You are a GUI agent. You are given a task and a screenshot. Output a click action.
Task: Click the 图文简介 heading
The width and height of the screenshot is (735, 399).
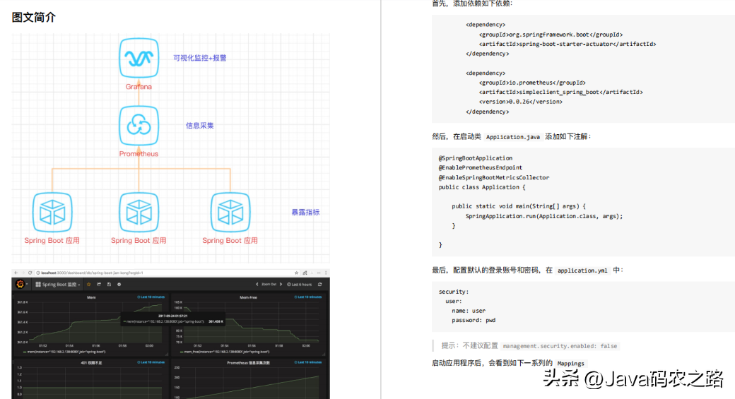click(34, 18)
